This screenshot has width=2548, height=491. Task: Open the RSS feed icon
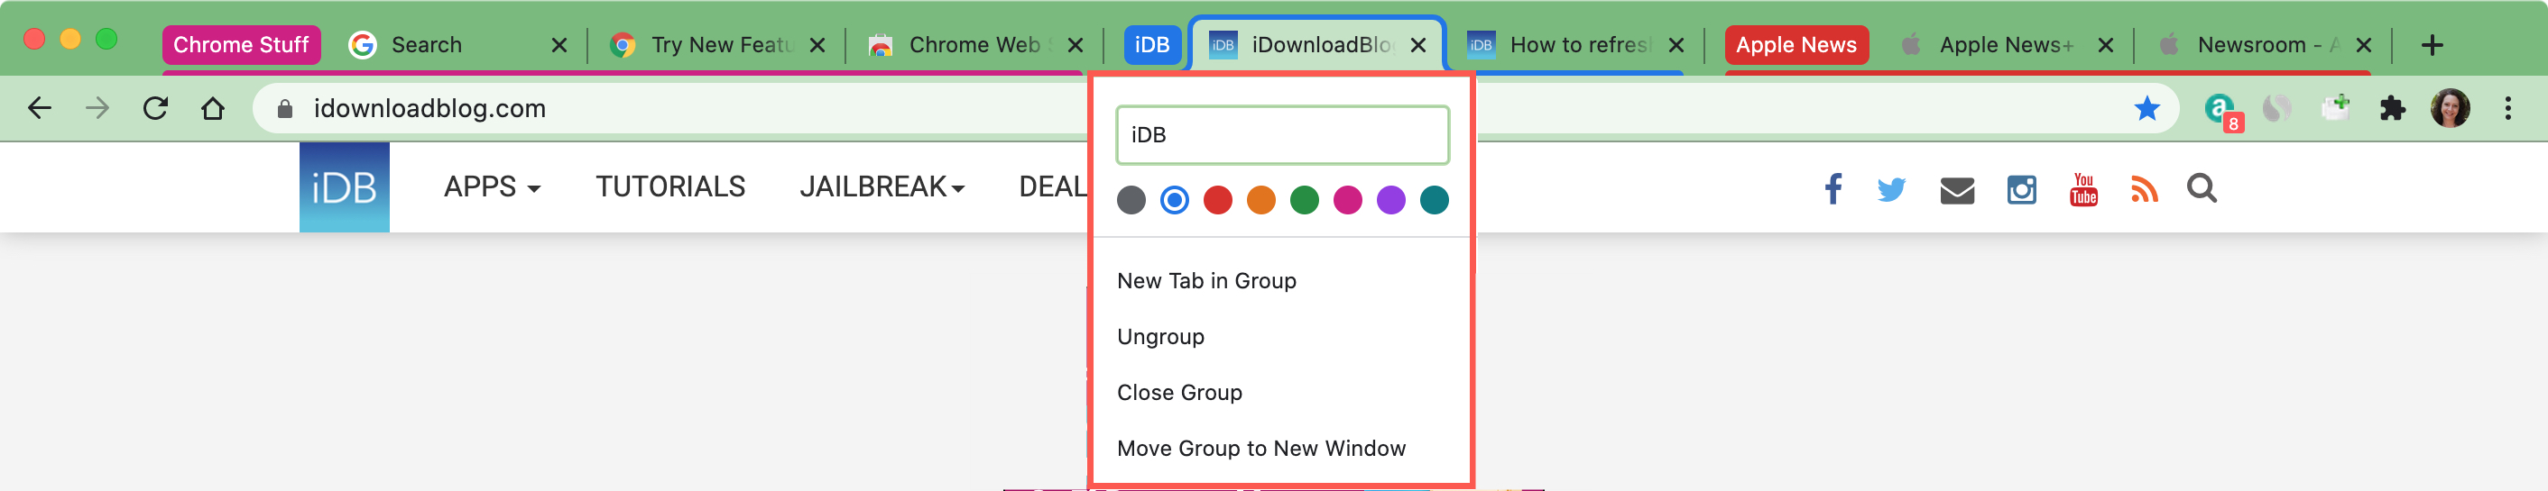[2144, 188]
